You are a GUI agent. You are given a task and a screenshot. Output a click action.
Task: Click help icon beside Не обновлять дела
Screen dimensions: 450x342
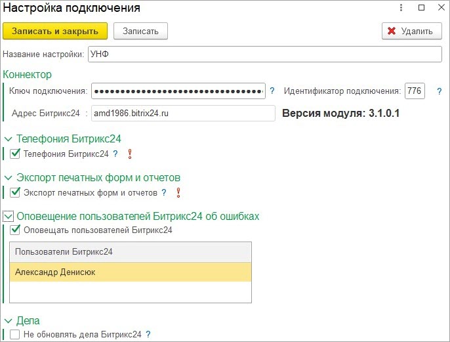148,334
